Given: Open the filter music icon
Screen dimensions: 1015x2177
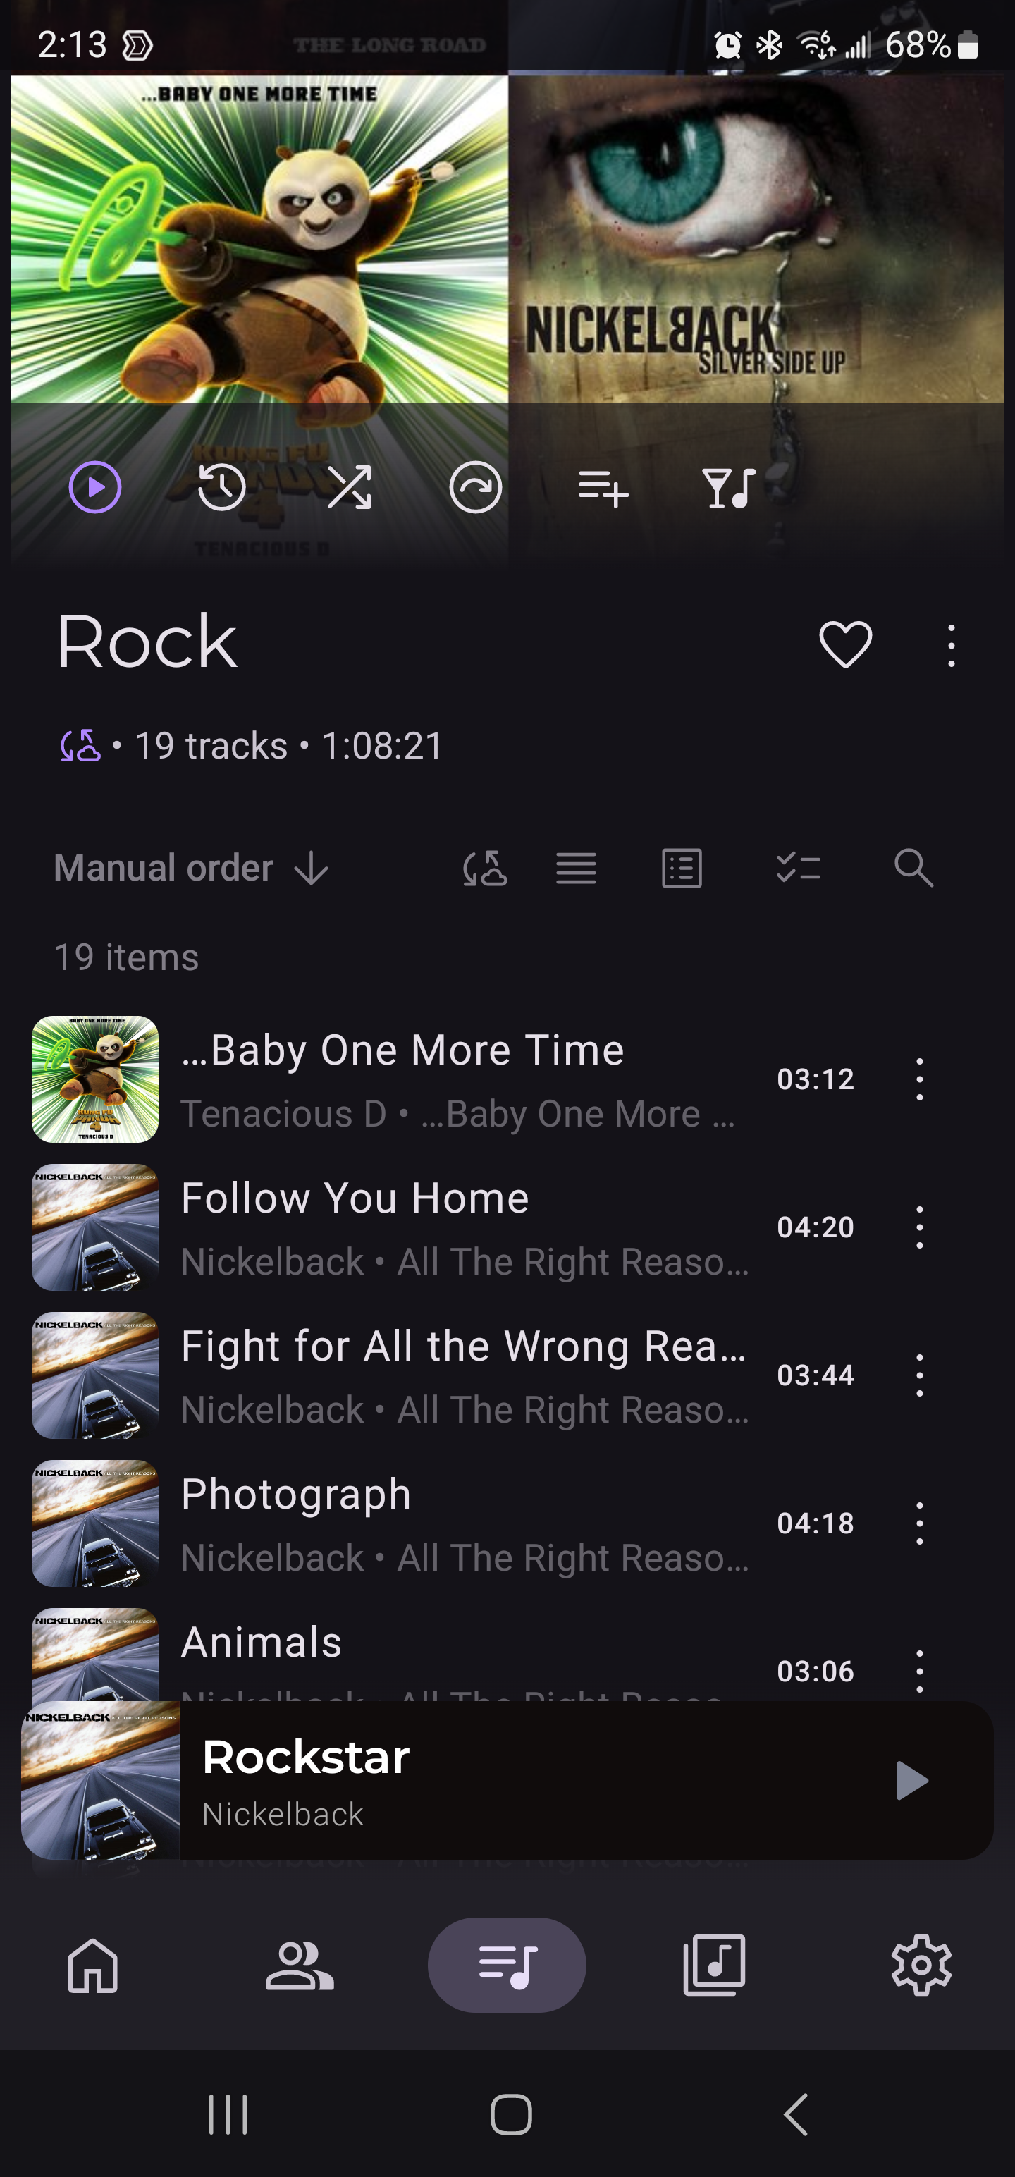Looking at the screenshot, I should coord(729,488).
